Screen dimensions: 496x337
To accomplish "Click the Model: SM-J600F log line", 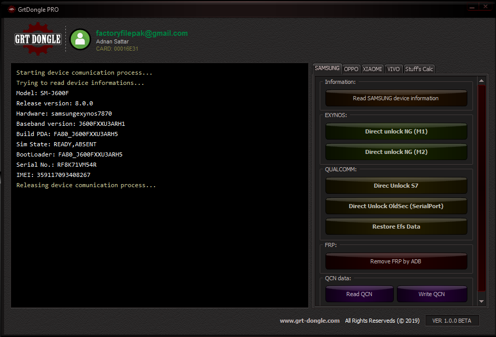I will pos(42,93).
